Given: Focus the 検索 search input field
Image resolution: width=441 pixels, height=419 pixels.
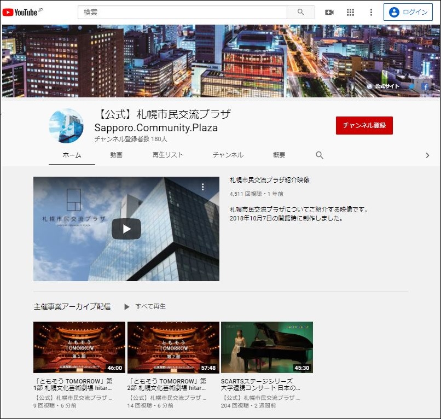Looking at the screenshot, I should coord(182,12).
